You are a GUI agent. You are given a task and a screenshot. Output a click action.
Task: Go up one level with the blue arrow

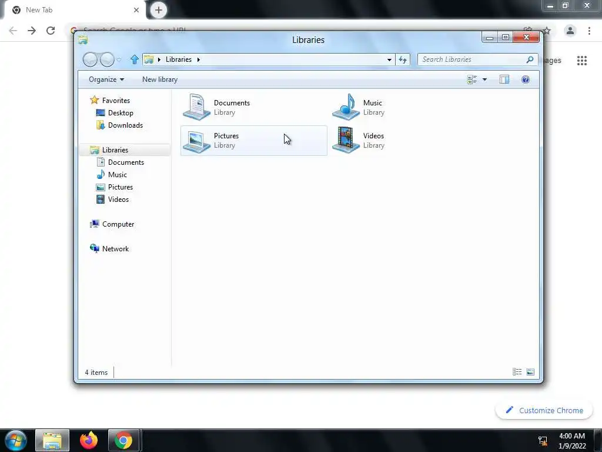coord(135,59)
